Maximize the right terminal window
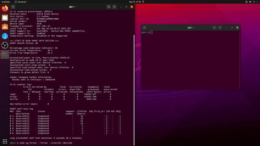Screen dimensions: 260x146 click(x=232, y=28)
